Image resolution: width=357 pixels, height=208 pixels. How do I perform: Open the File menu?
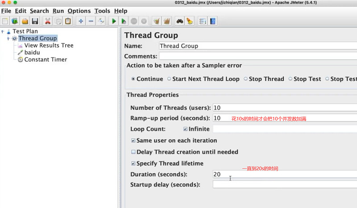pyautogui.click(x=6, y=11)
